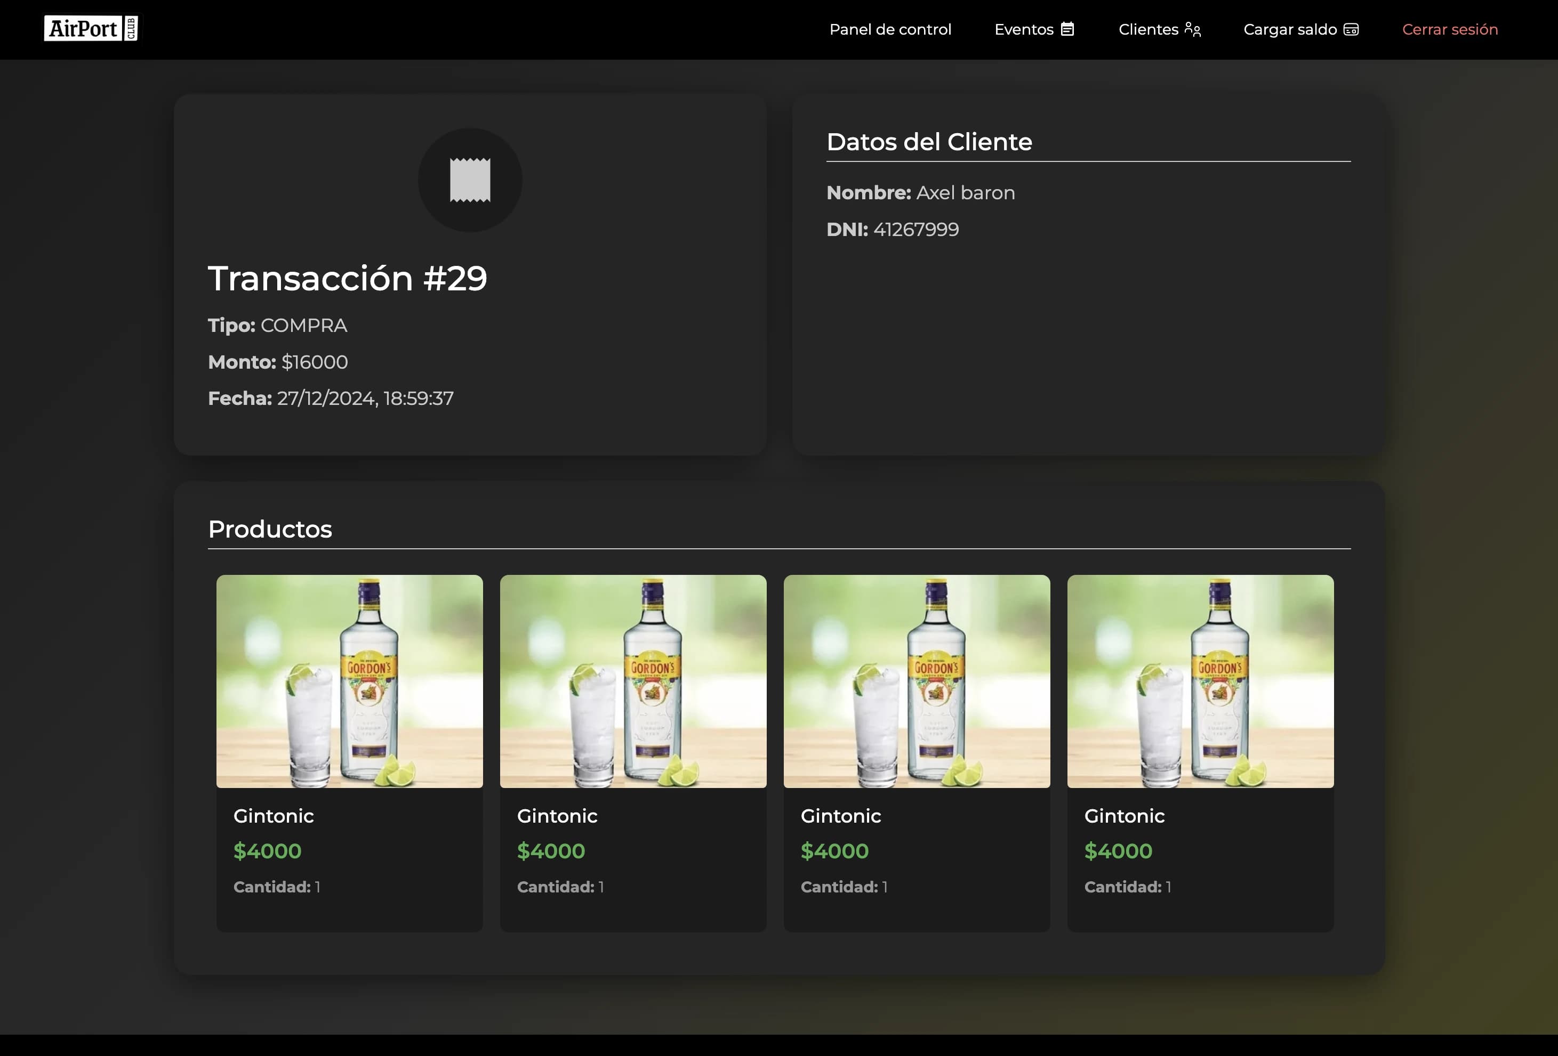This screenshot has height=1056, width=1558.
Task: Click the Productos section title
Action: pos(269,529)
